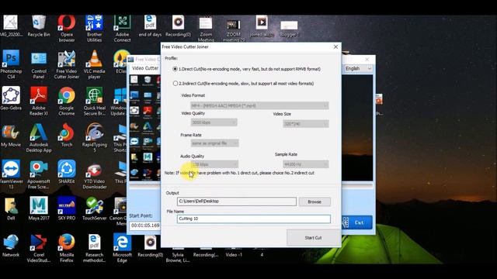Open the Brother Utilities shortcut
Image resolution: width=497 pixels, height=279 pixels.
tap(95, 28)
